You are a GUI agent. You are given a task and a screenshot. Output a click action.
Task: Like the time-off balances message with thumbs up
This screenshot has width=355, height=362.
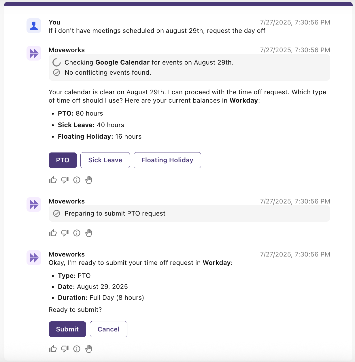(x=53, y=180)
